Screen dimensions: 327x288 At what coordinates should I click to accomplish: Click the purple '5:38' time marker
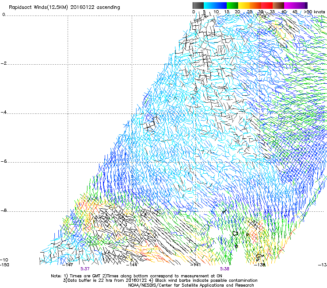pos(224,269)
